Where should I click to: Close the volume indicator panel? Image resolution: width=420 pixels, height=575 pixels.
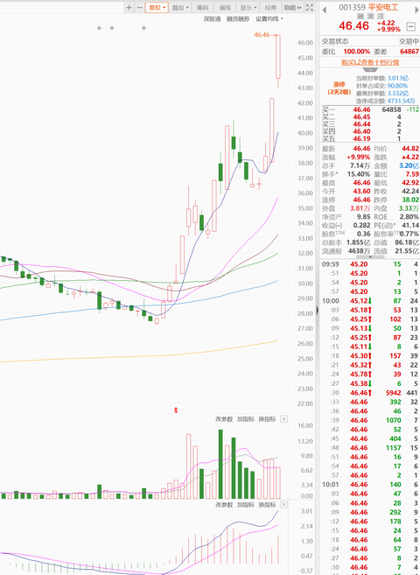tap(283, 419)
